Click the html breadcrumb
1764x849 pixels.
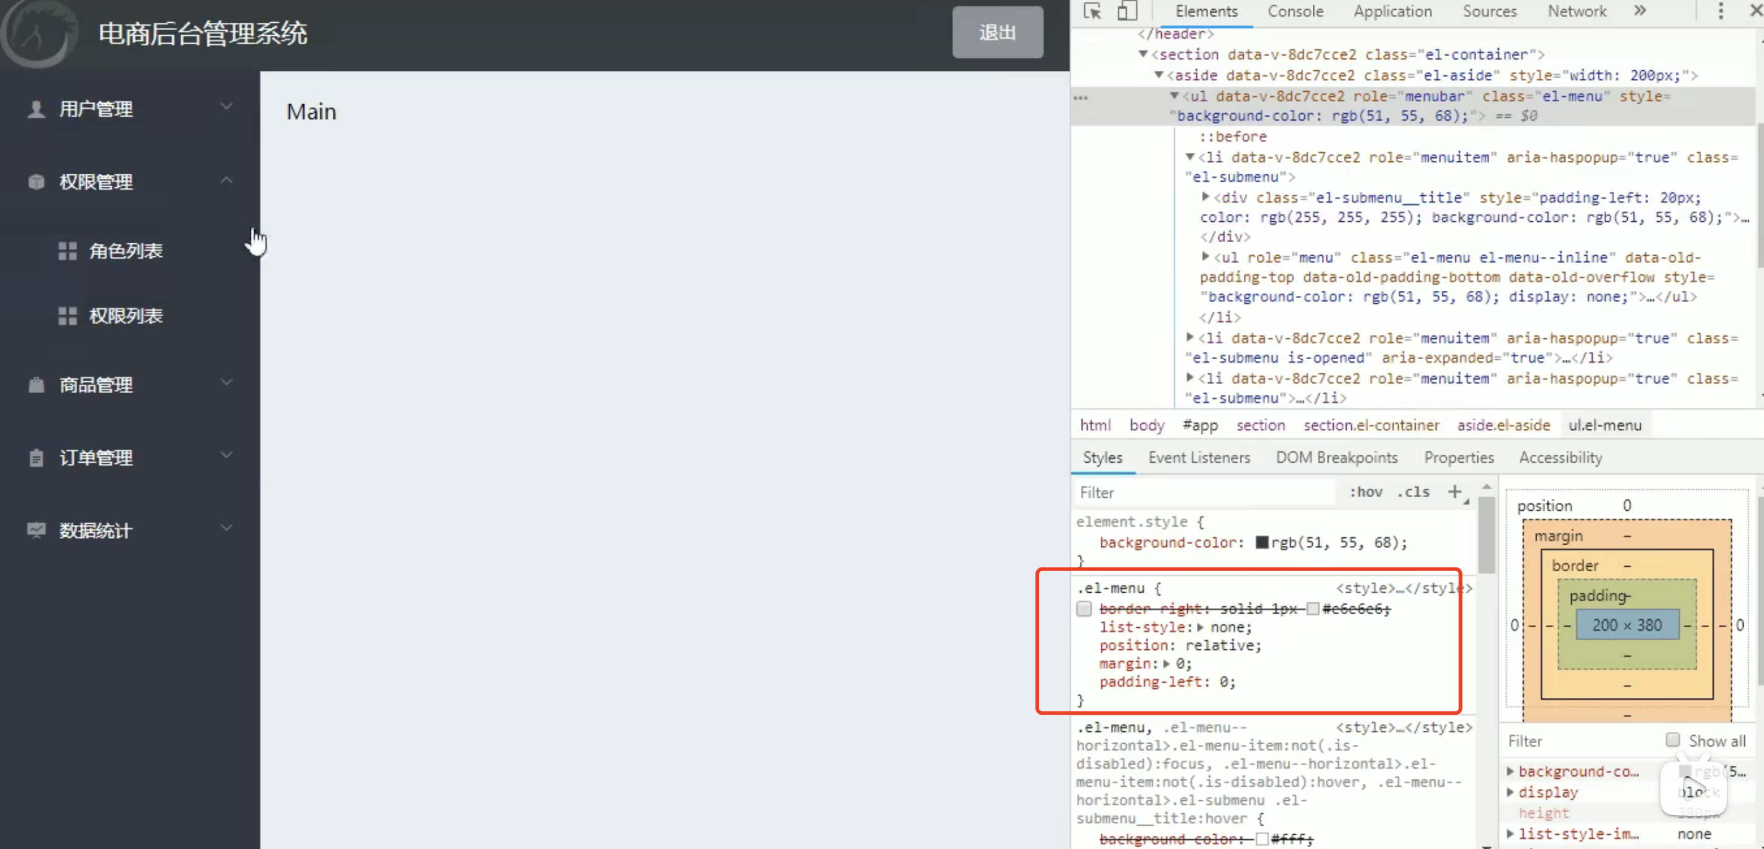(x=1095, y=425)
